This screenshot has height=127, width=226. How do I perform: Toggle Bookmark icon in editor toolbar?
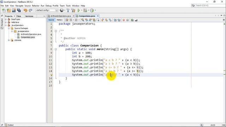click(x=110, y=20)
